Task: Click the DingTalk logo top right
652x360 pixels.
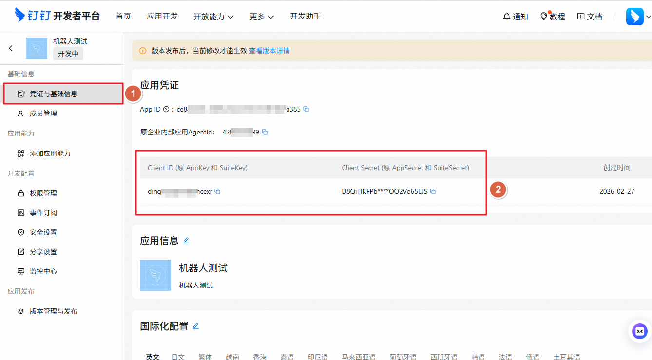Action: (x=634, y=16)
